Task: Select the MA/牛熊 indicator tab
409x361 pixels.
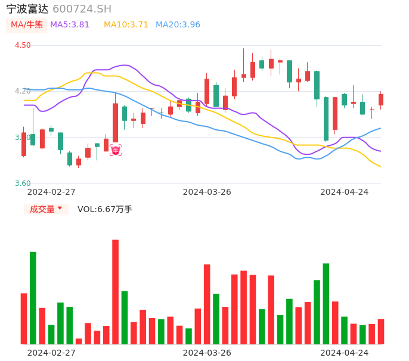Action: [26, 25]
